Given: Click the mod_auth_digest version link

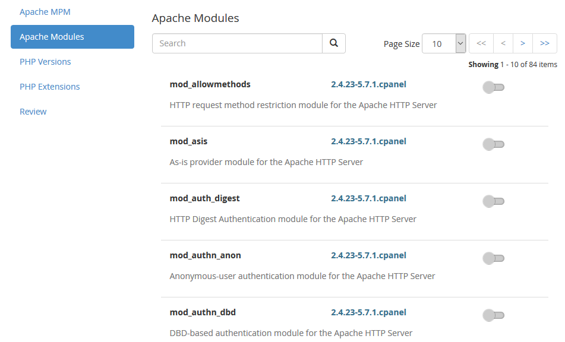Looking at the screenshot, I should point(368,198).
